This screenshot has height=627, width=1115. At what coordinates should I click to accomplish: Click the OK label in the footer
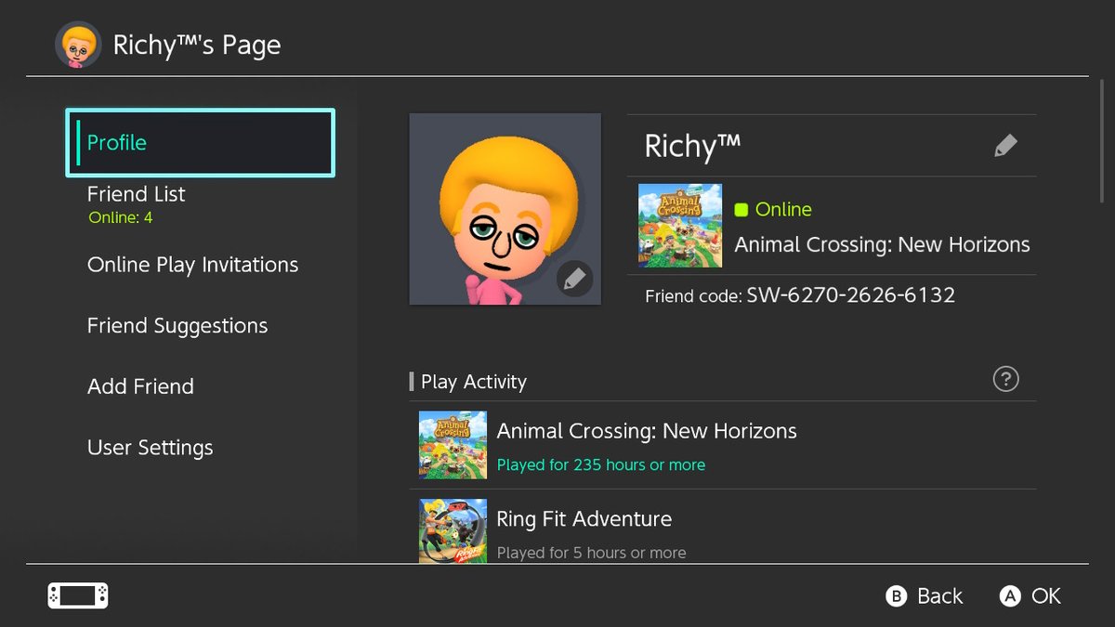pyautogui.click(x=1046, y=596)
